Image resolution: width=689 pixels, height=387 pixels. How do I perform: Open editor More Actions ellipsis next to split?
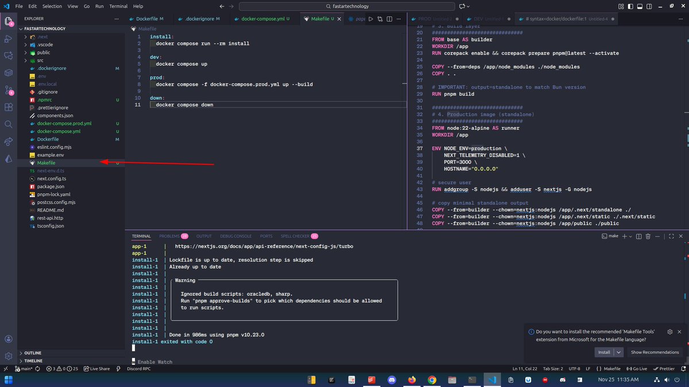pos(397,19)
